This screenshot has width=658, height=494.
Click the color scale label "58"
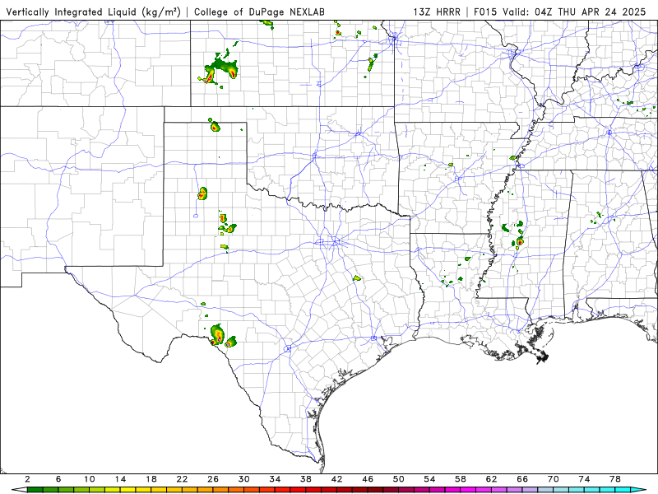click(x=461, y=479)
